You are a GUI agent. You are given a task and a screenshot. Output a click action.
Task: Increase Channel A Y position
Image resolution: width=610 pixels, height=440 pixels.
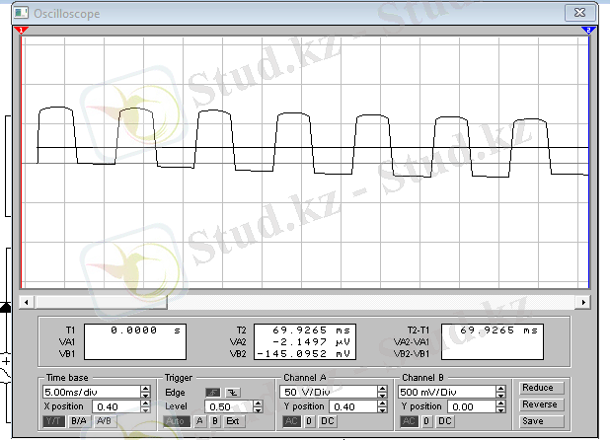pyautogui.click(x=382, y=403)
